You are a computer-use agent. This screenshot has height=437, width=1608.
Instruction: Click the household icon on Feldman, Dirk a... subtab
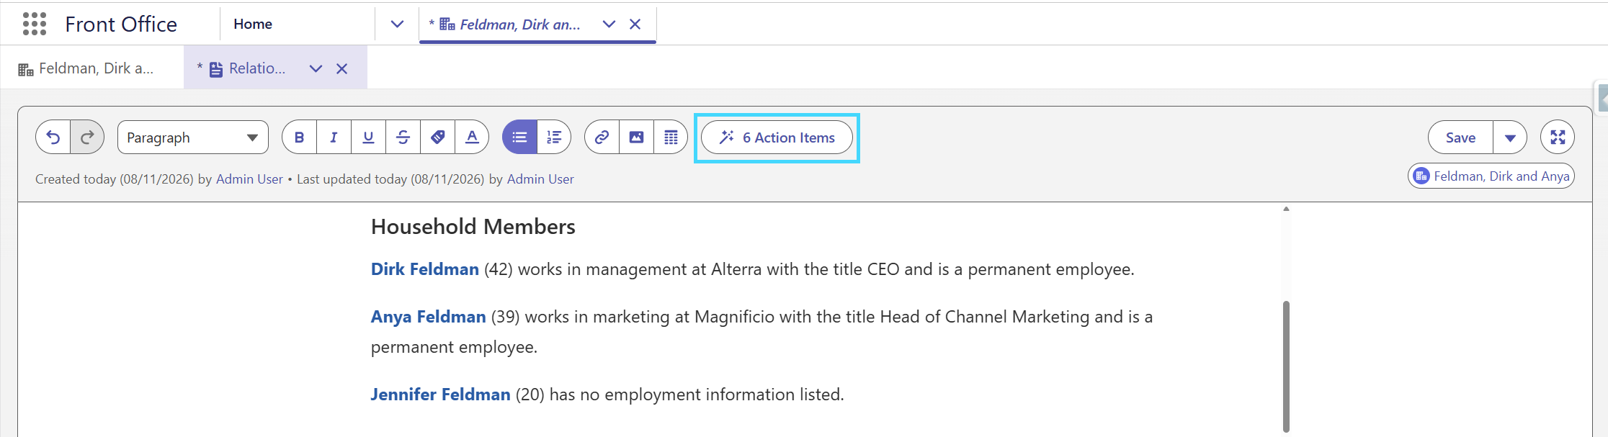(x=26, y=69)
